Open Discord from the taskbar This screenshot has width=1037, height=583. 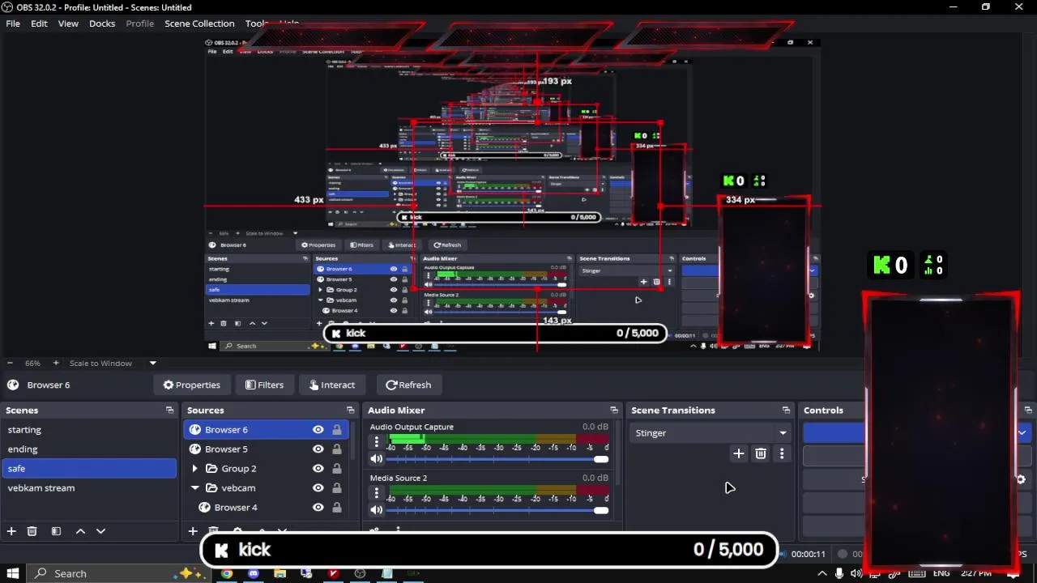coord(254,573)
